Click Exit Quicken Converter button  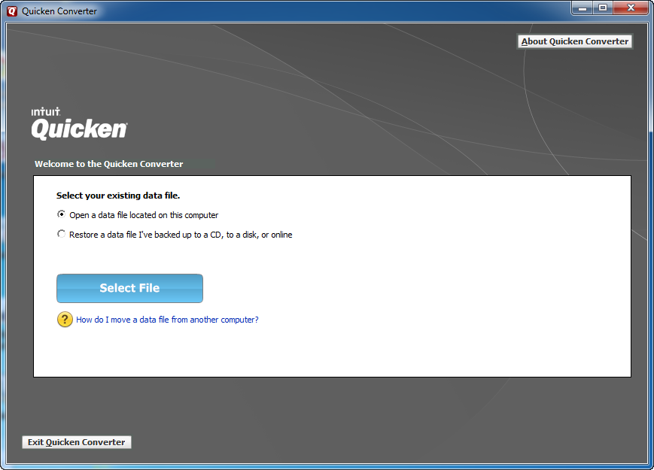[x=77, y=442]
